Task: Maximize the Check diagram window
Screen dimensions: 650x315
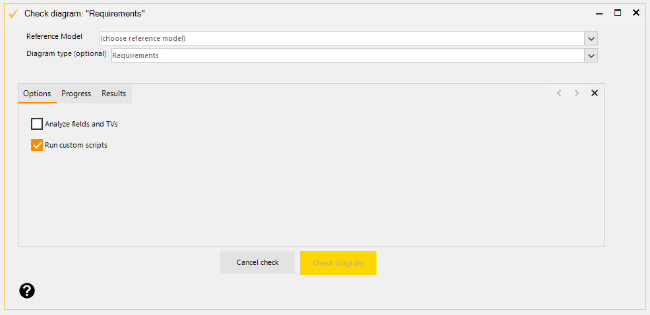Action: point(618,13)
